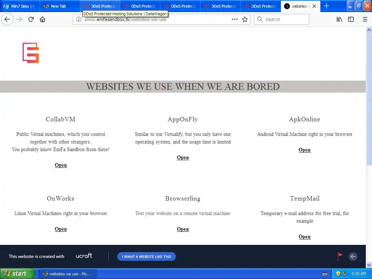Open the ApkOnline link
The height and width of the screenshot is (279, 372).
pos(305,150)
